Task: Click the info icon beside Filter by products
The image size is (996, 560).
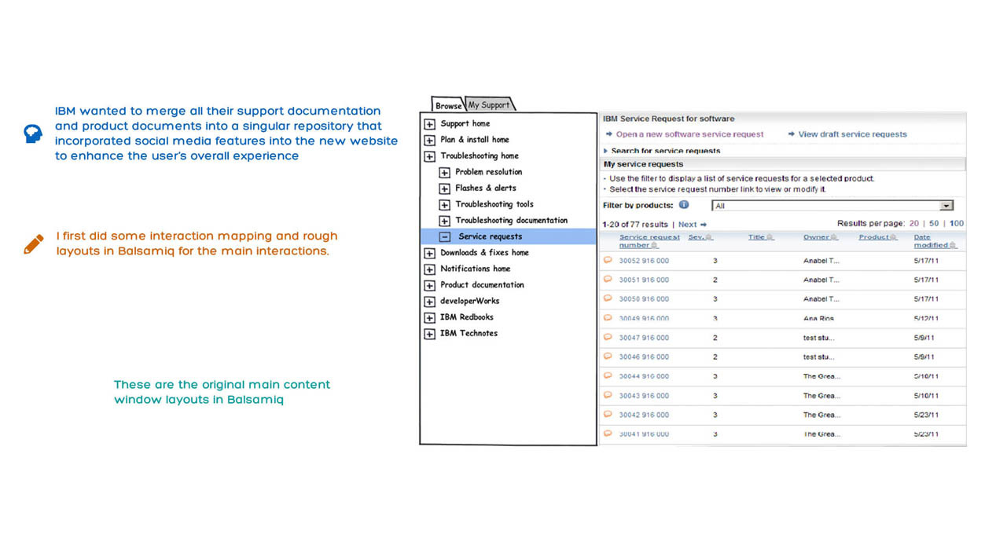Action: click(684, 205)
